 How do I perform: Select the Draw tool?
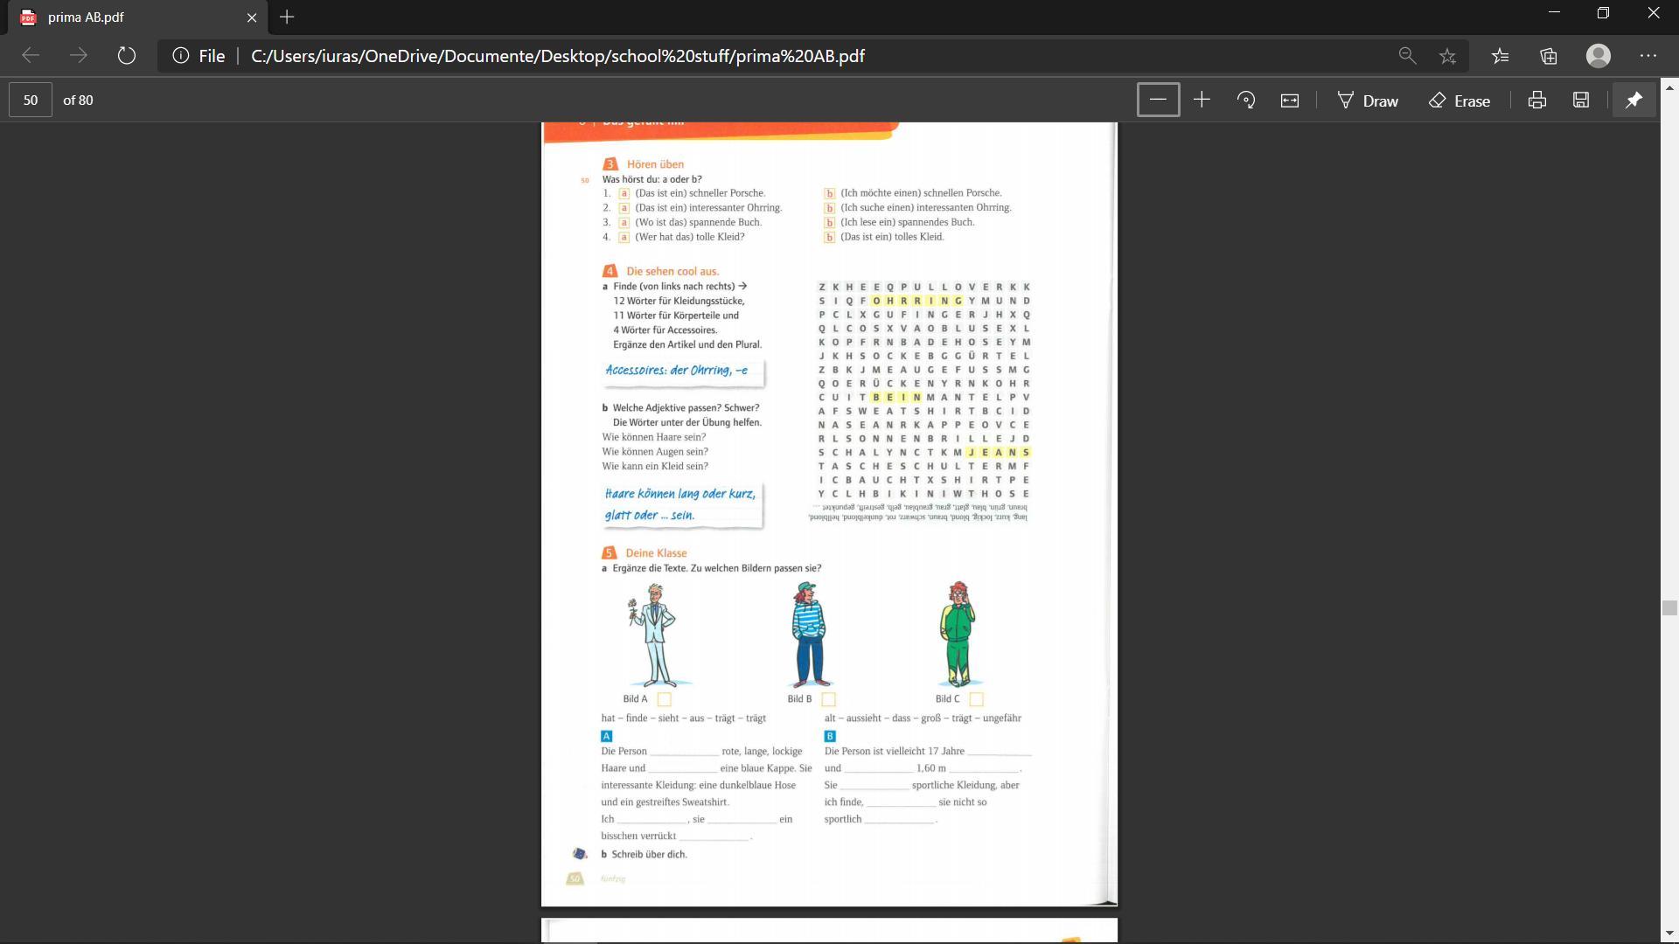coord(1368,101)
